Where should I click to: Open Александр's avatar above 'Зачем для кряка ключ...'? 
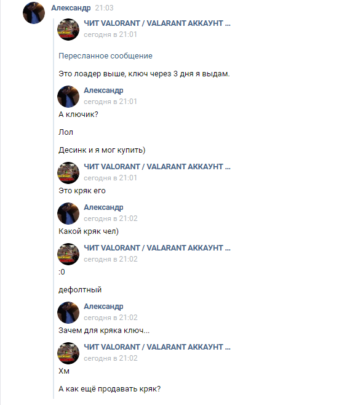point(68,313)
